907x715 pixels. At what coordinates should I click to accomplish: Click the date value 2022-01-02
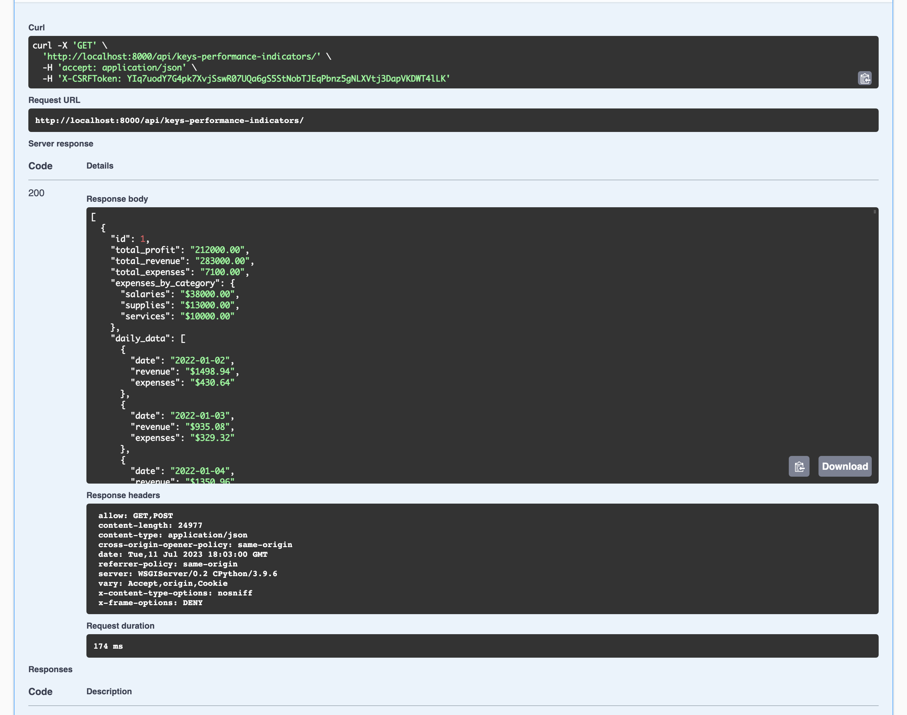(x=200, y=360)
